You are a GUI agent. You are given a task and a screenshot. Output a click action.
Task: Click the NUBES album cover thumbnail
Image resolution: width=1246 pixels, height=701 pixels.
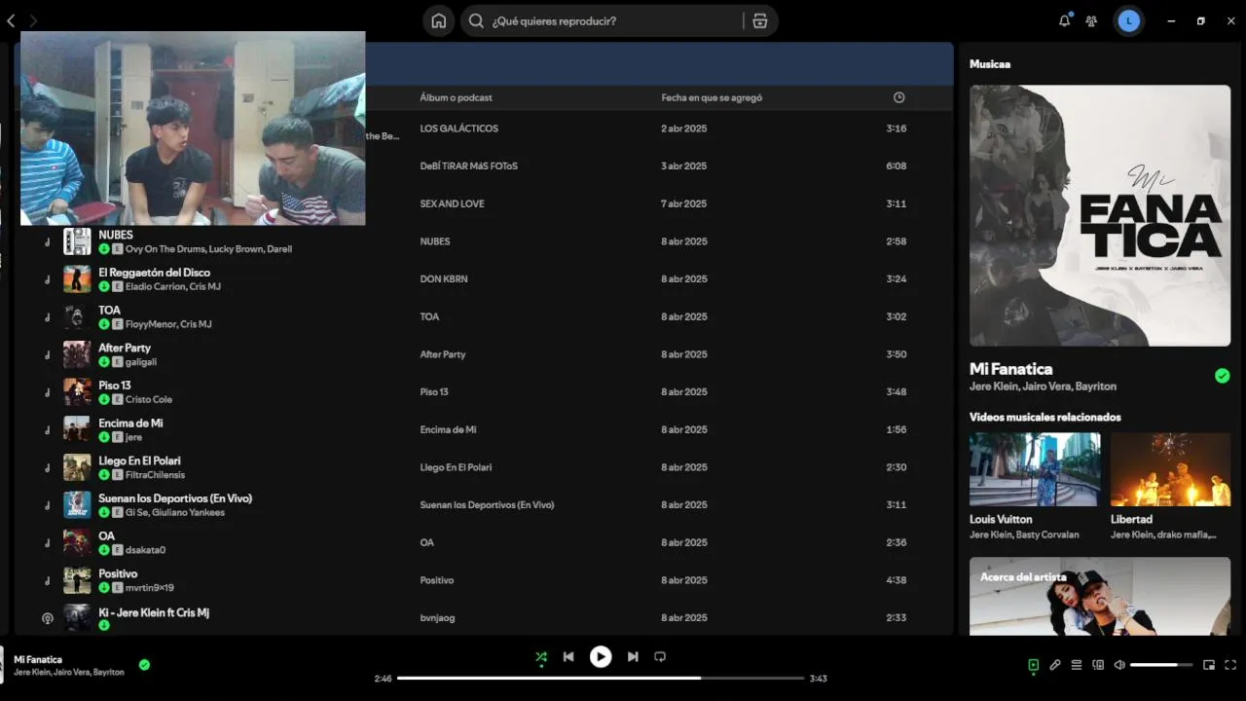(x=77, y=241)
